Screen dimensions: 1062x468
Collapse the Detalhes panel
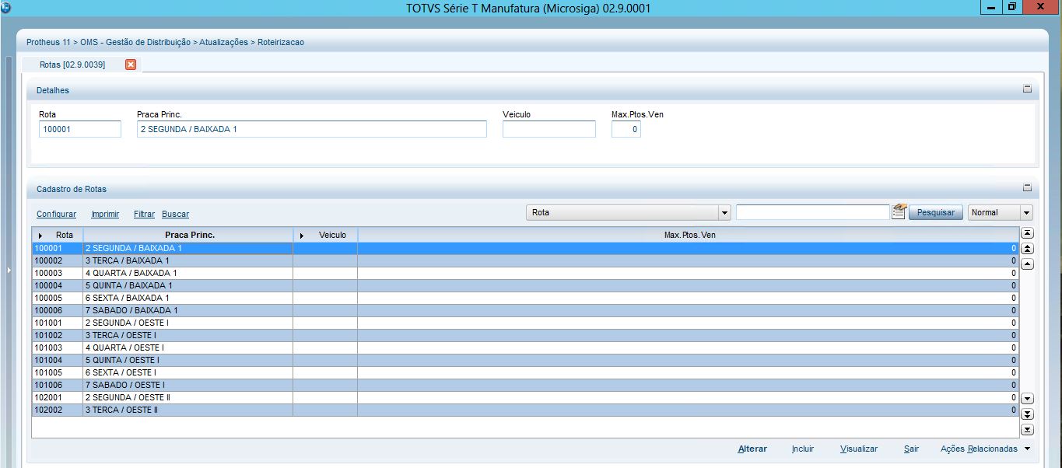[1027, 89]
